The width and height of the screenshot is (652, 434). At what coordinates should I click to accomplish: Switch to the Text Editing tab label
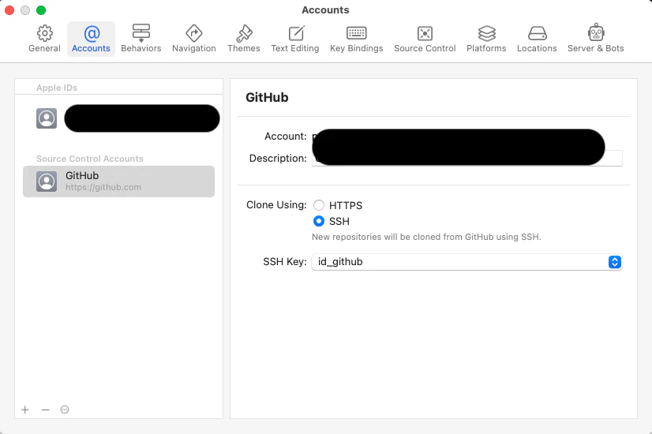click(295, 48)
